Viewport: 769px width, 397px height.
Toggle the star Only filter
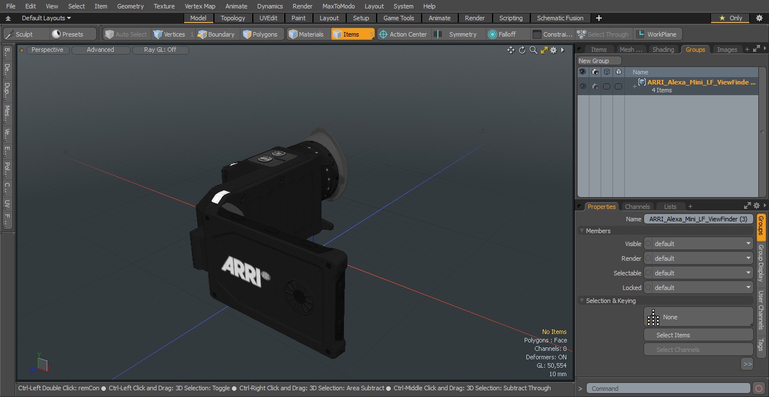(730, 18)
